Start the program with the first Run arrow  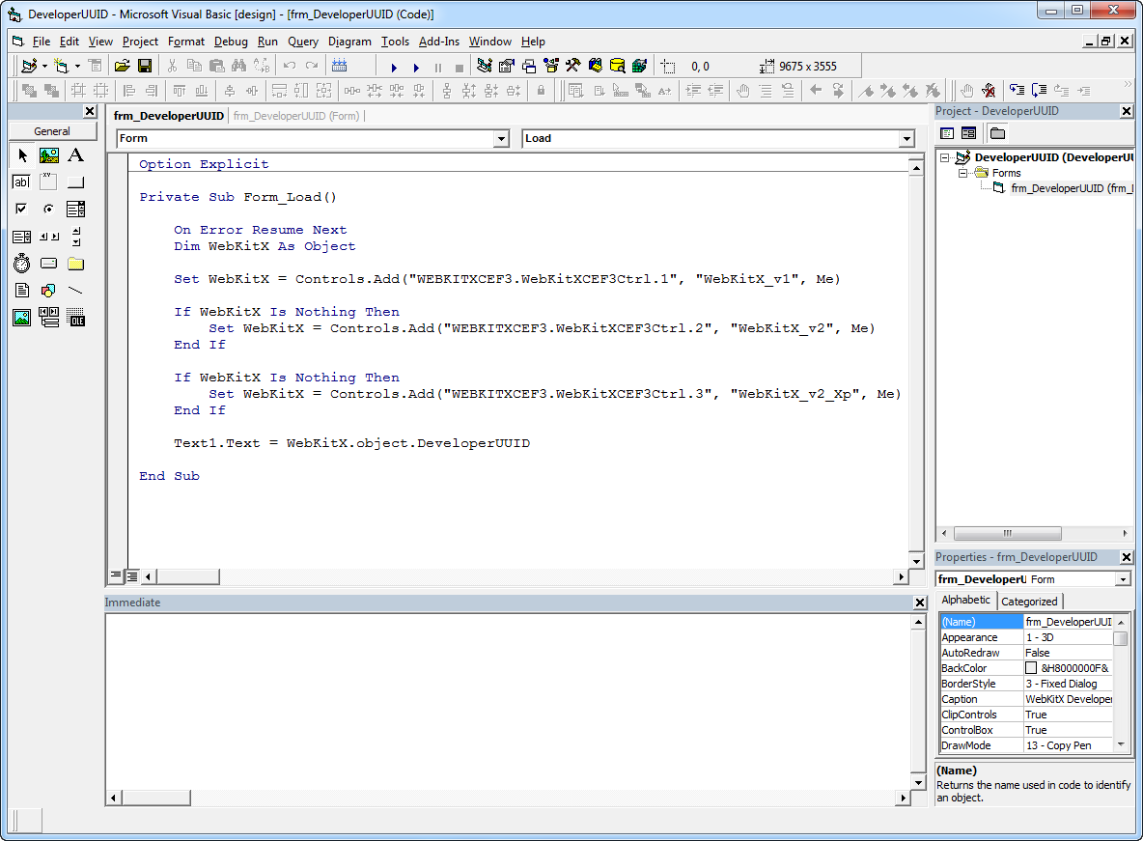coord(394,67)
